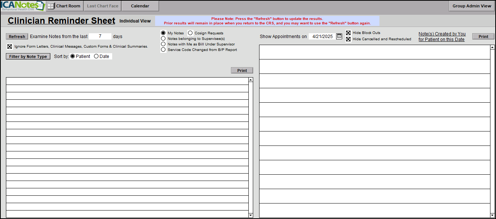
Task: Toggle Hide Block Outs checkbox
Action: (x=348, y=33)
